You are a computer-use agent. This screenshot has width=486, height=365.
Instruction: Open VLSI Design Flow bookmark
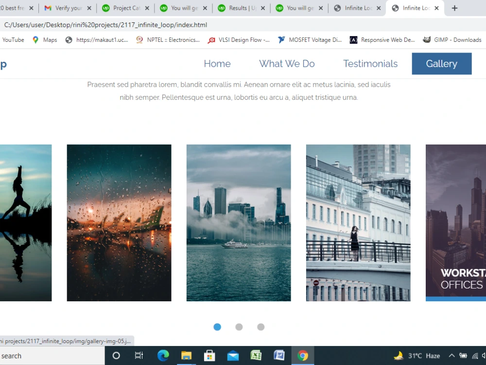coord(239,40)
